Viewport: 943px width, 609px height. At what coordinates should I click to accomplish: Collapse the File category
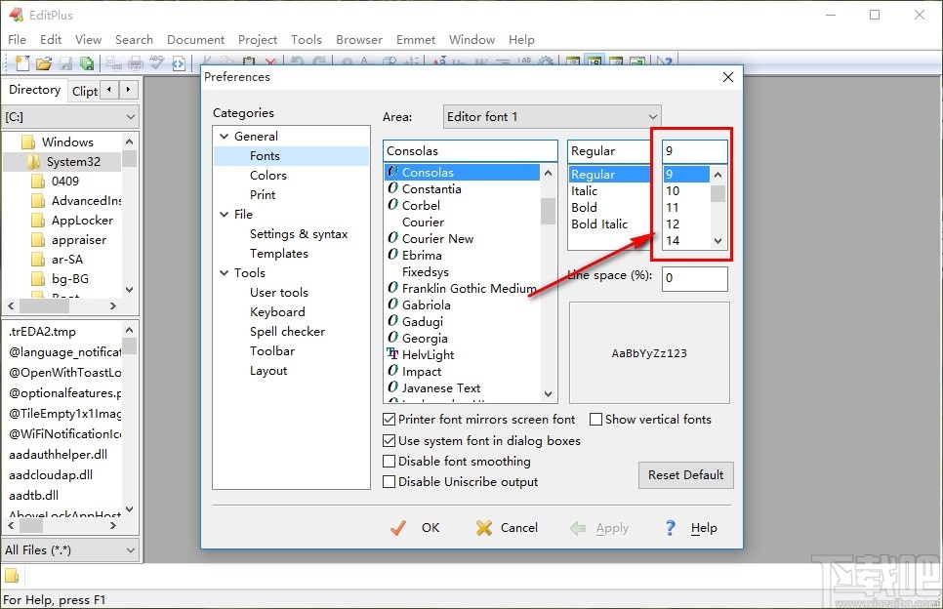[x=225, y=215]
